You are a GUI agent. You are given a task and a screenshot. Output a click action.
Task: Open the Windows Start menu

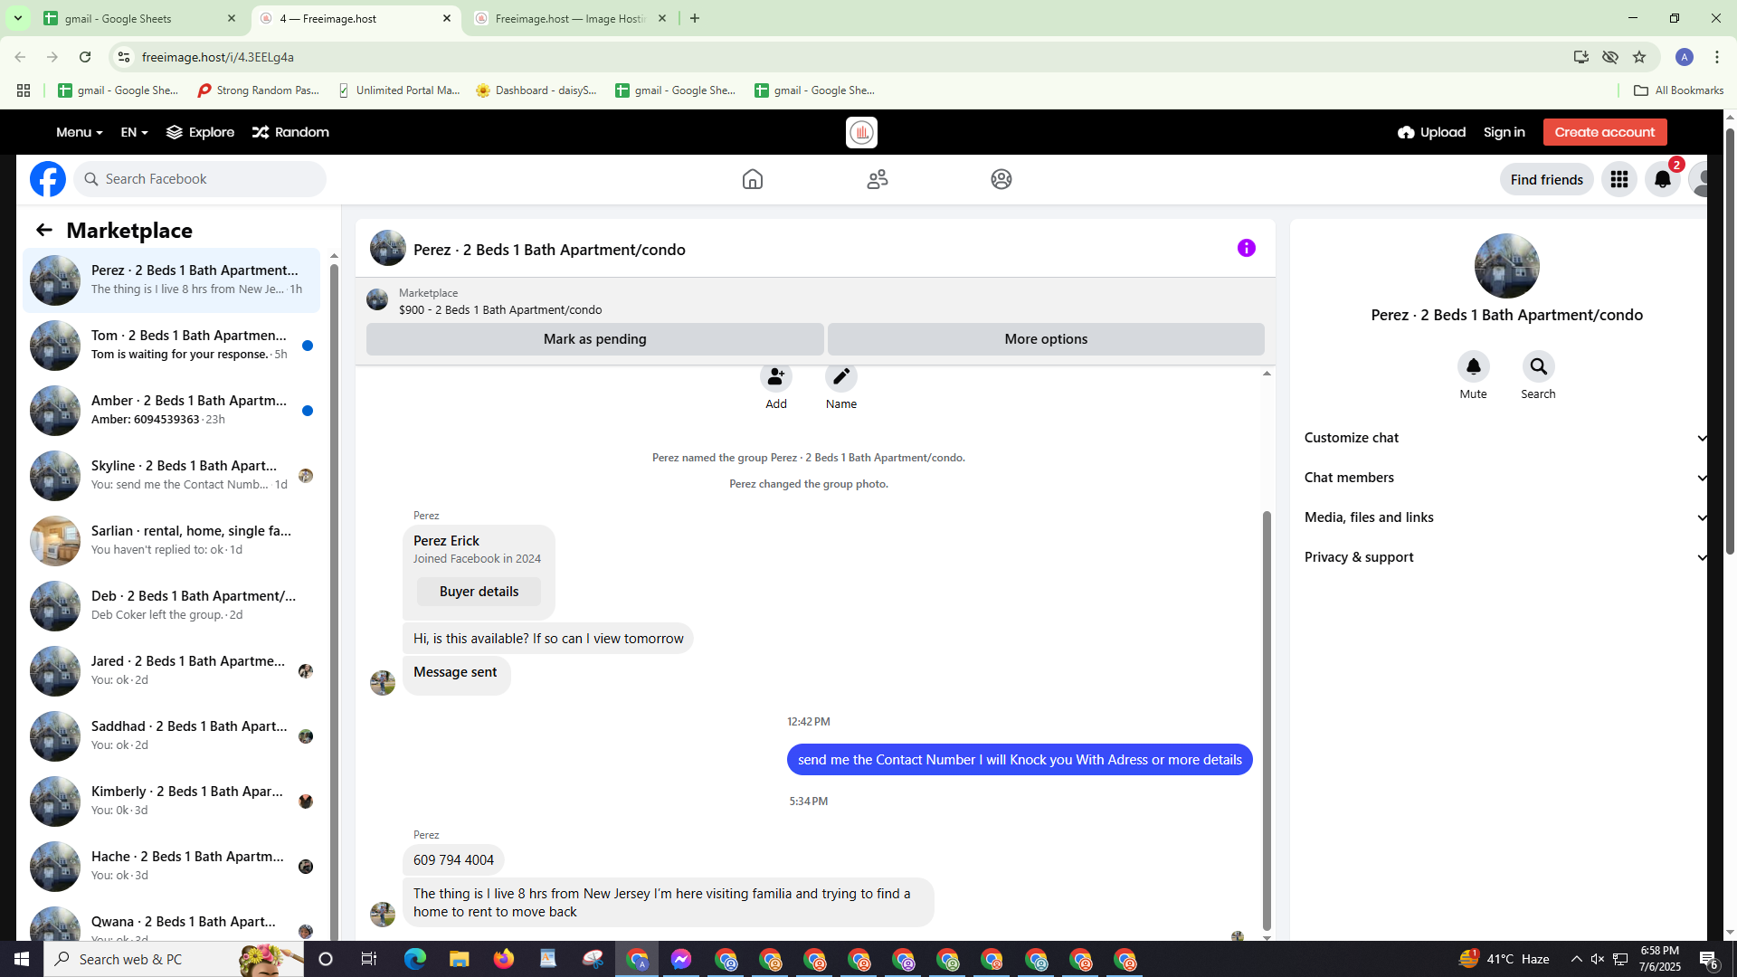[x=22, y=959]
